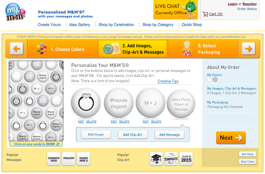Click the zoom magnifier icon under preview
The height and width of the screenshot is (174, 265).
tap(58, 144)
